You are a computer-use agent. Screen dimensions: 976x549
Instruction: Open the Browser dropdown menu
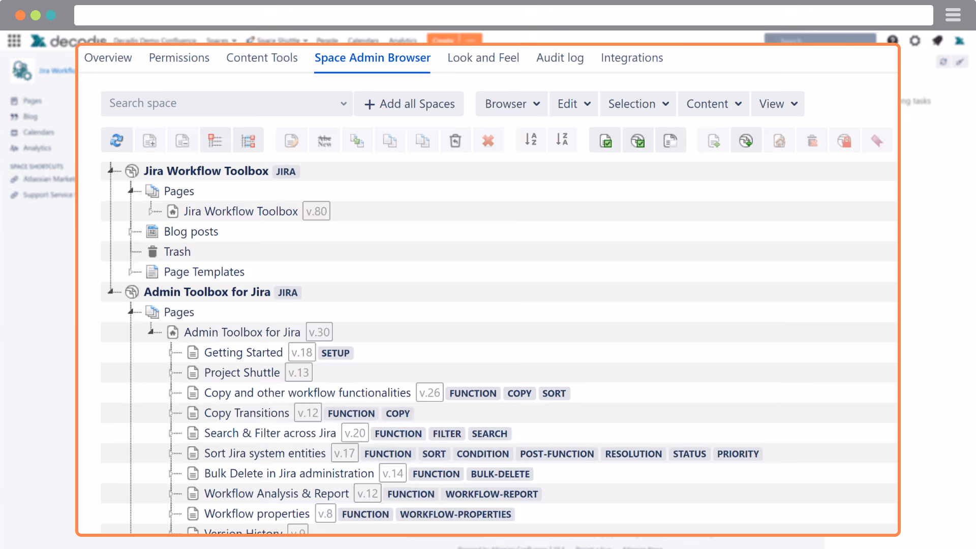point(511,104)
